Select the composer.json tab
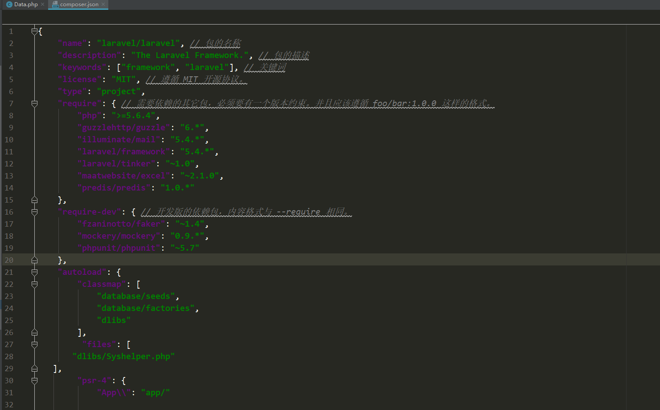The width and height of the screenshot is (660, 410). 79,4
